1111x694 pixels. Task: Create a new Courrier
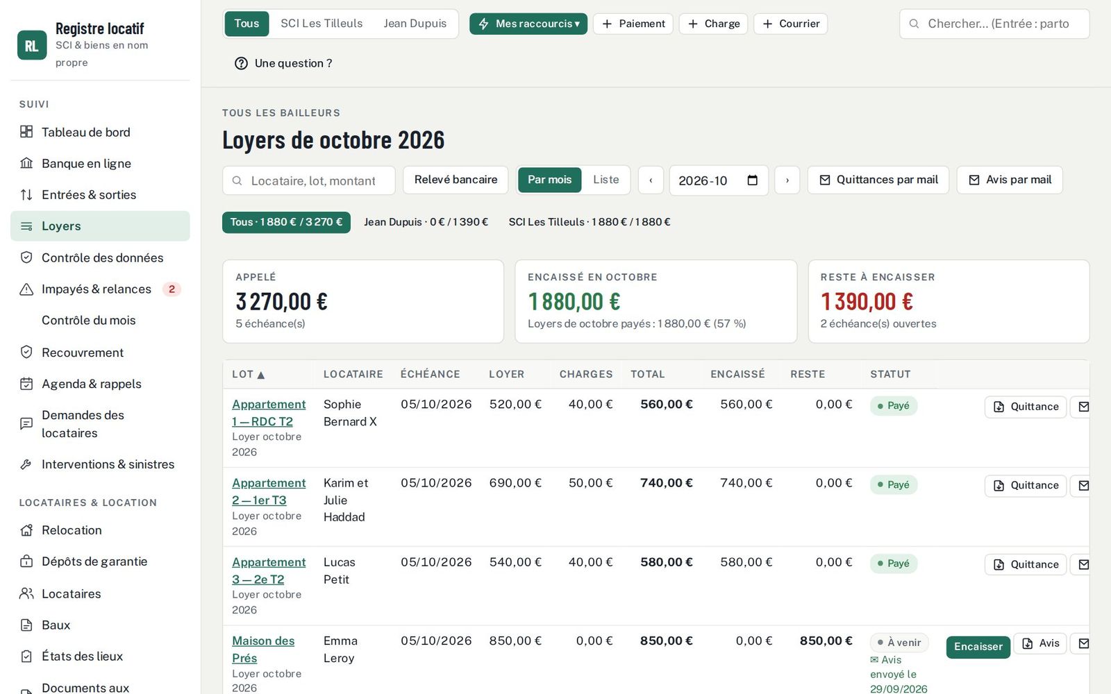[790, 24]
